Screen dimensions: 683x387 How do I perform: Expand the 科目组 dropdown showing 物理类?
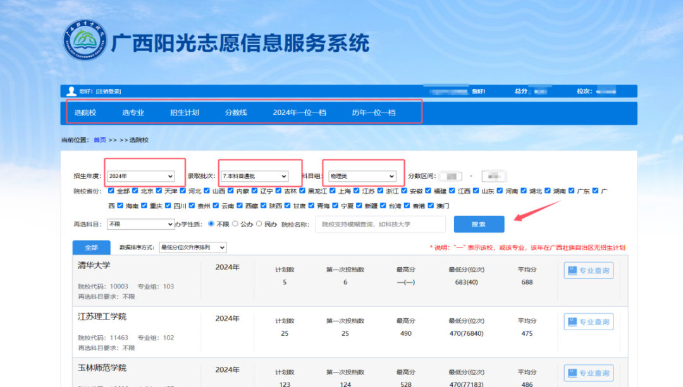pos(362,176)
